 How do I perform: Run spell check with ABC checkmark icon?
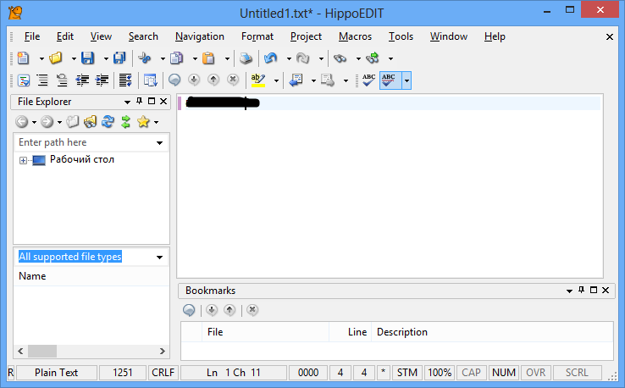pos(368,80)
